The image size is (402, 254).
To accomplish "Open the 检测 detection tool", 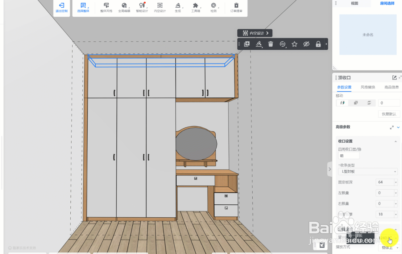I will click(x=213, y=8).
